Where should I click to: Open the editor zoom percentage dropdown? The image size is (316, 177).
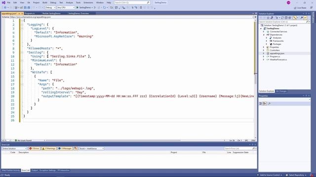click(6, 140)
